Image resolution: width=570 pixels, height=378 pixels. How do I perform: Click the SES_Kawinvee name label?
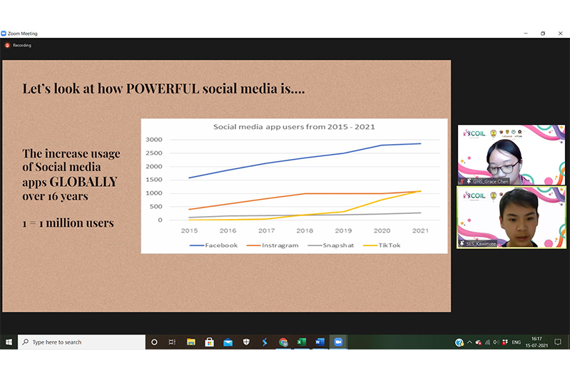pyautogui.click(x=481, y=243)
